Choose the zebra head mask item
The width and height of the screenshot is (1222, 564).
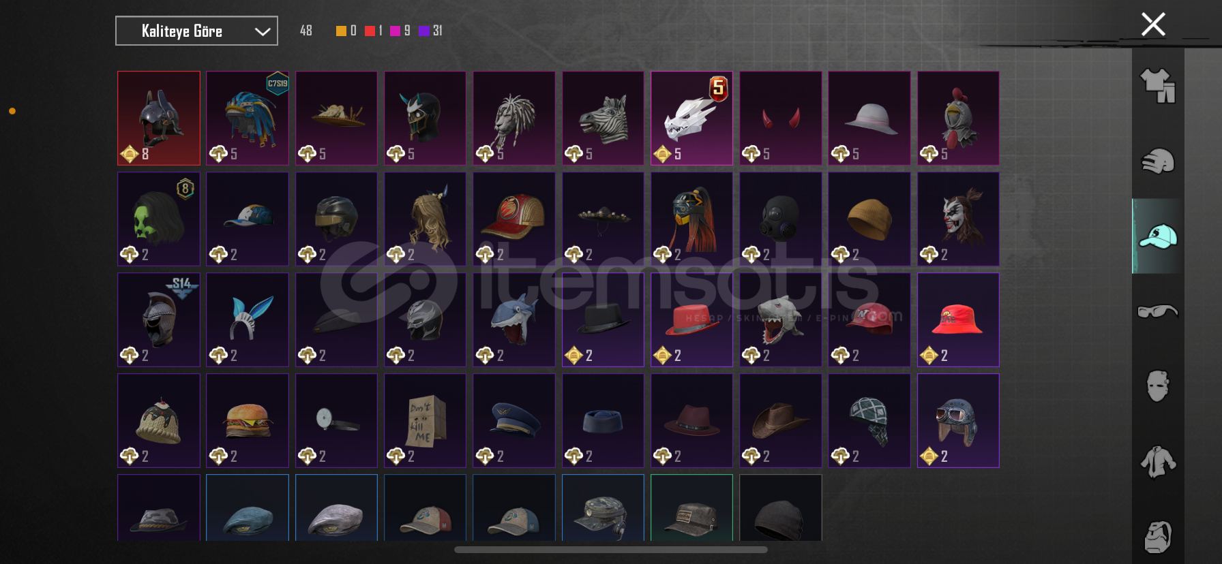tap(603, 118)
